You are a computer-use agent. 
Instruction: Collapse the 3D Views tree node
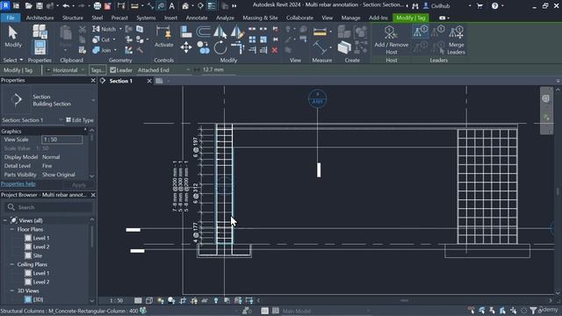click(12, 291)
